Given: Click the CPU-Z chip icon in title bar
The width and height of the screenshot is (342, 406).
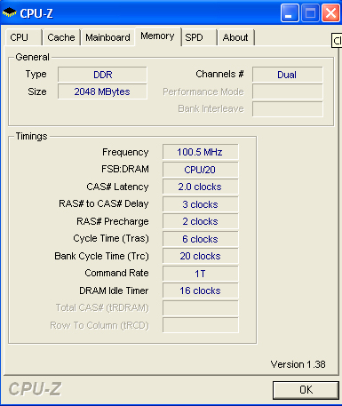Looking at the screenshot, I should (x=9, y=12).
